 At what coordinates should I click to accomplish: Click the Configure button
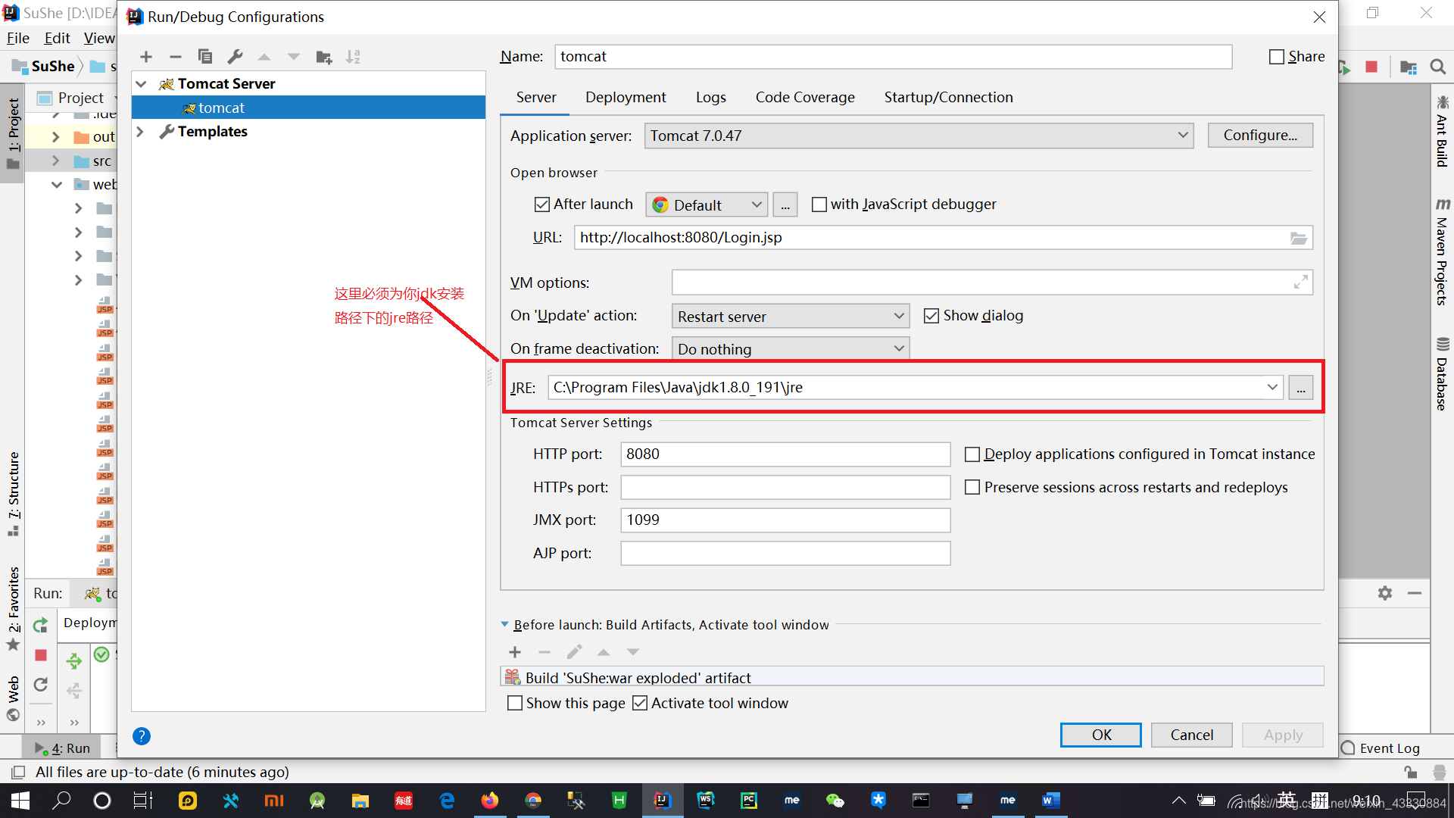1259,135
